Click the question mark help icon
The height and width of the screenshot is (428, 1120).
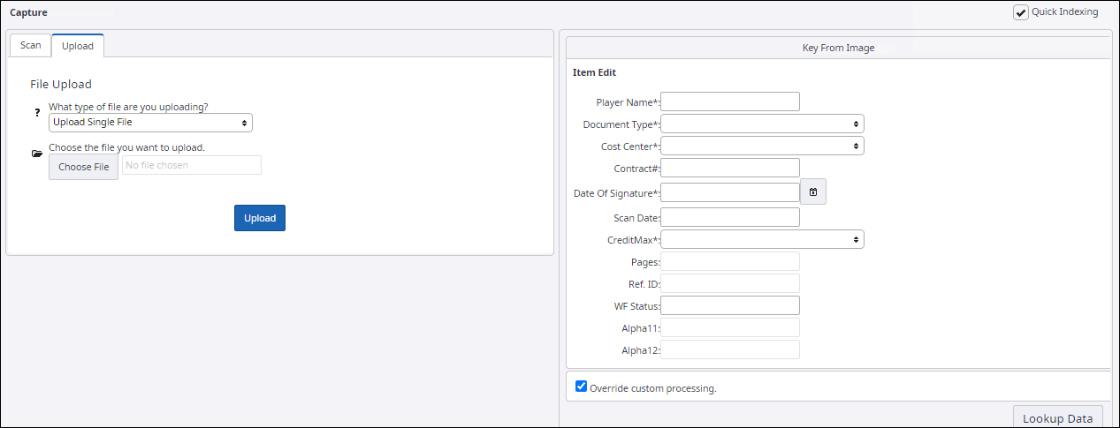click(37, 113)
